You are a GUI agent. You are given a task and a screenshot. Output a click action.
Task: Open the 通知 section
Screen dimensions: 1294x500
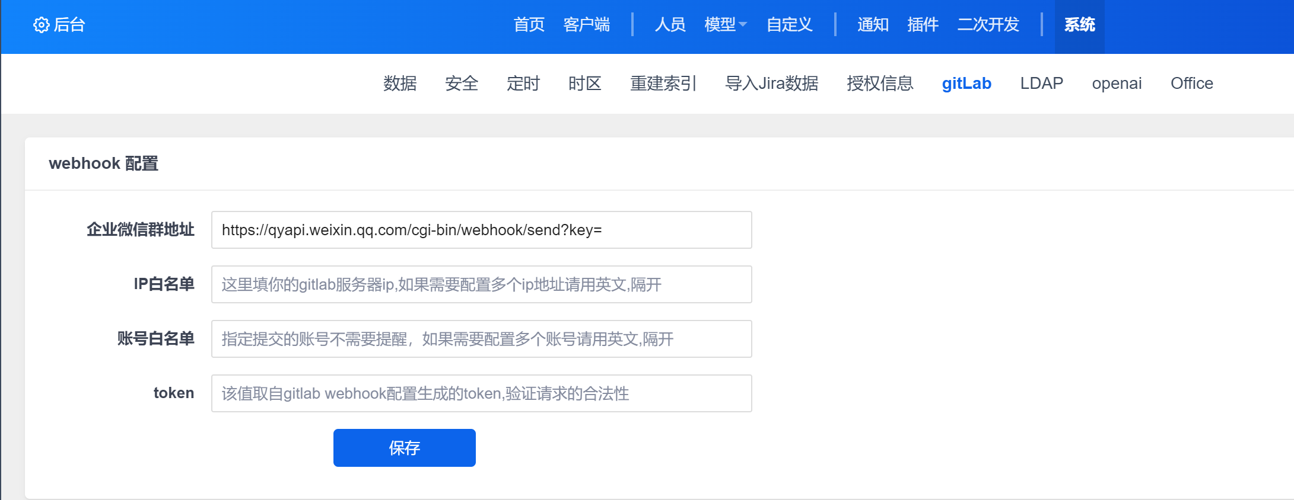tap(873, 25)
